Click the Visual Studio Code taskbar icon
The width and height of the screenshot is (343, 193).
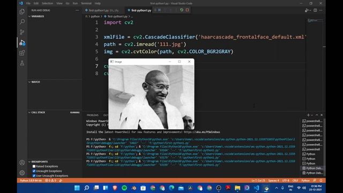pyautogui.click(x=256, y=188)
